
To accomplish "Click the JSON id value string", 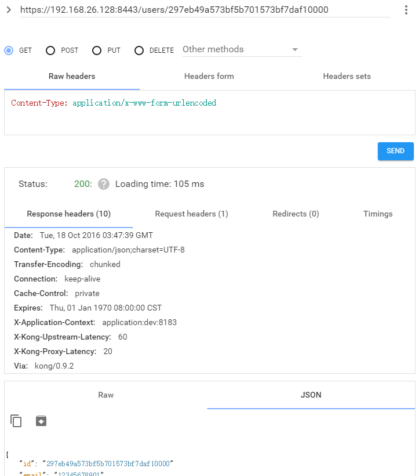I will 108,464.
